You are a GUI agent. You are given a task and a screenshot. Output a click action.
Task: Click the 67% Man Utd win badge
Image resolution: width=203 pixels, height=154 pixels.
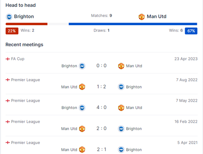191,31
